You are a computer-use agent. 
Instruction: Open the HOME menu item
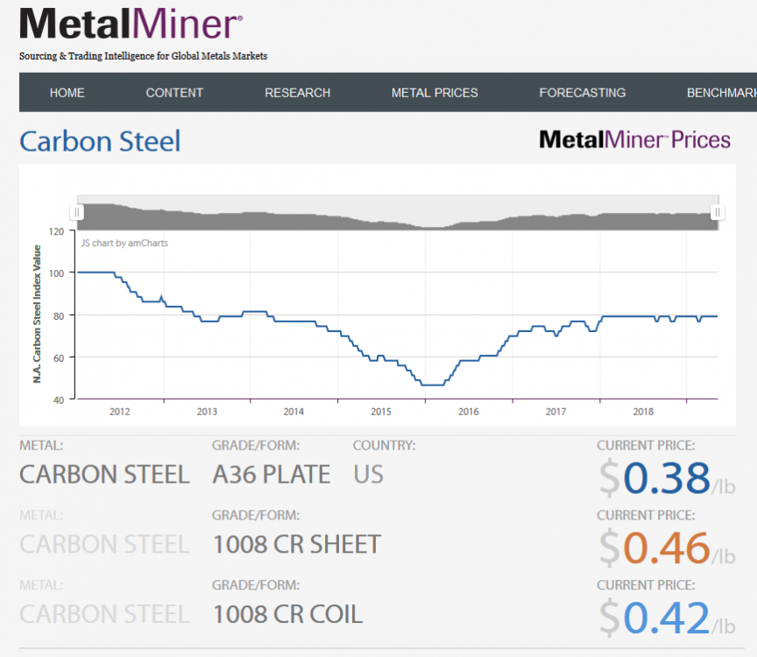[x=67, y=92]
